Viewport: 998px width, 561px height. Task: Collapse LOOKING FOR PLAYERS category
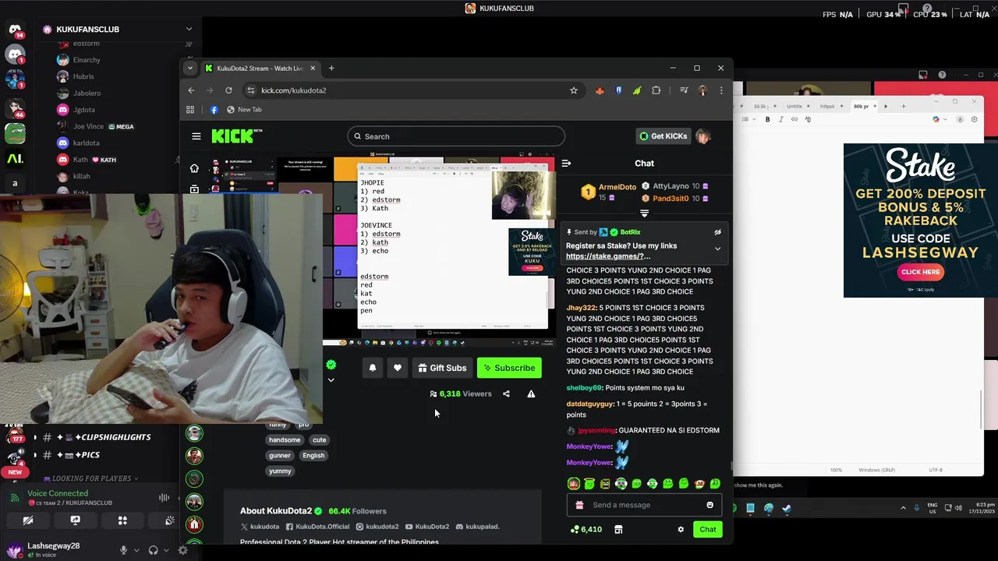point(90,478)
